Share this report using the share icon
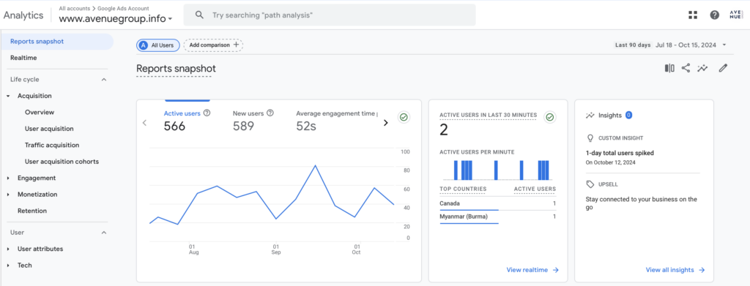Screen dimensions: 750x286 click(686, 68)
